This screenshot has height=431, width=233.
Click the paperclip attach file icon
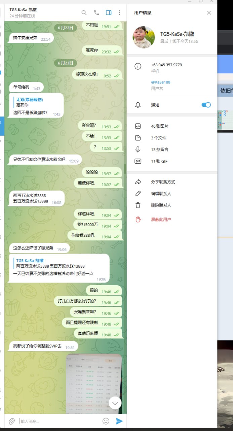[x=12, y=421]
